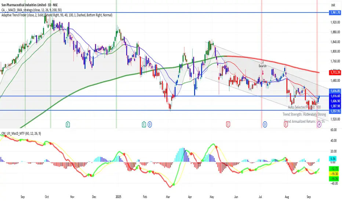Click the Trend Strength: Moderately Strong text

(x=304, y=114)
